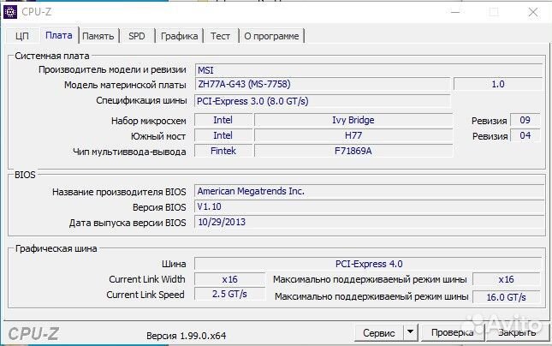Image resolution: width=552 pixels, height=346 pixels.
Task: Select the Плата tab
Action: (59, 35)
